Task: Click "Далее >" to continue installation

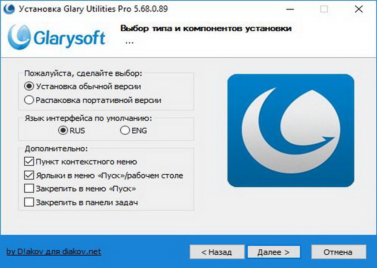Action: (x=274, y=252)
